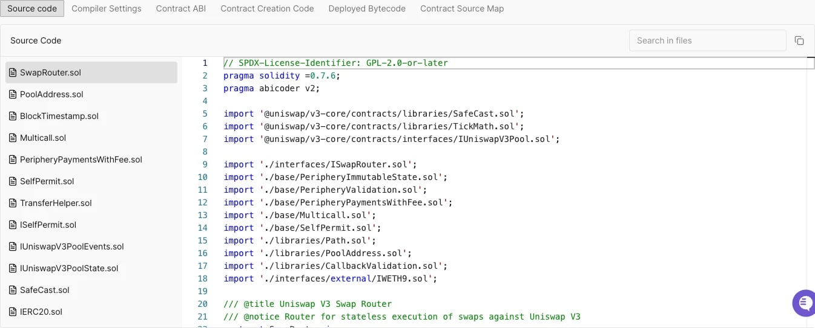Click the './libraries/Path.sol' import line
815x328 pixels.
(x=300, y=240)
